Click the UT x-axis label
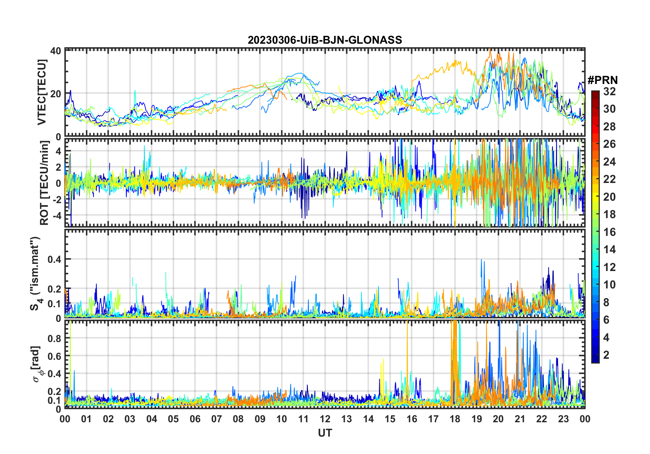The width and height of the screenshot is (650, 454). [325, 433]
